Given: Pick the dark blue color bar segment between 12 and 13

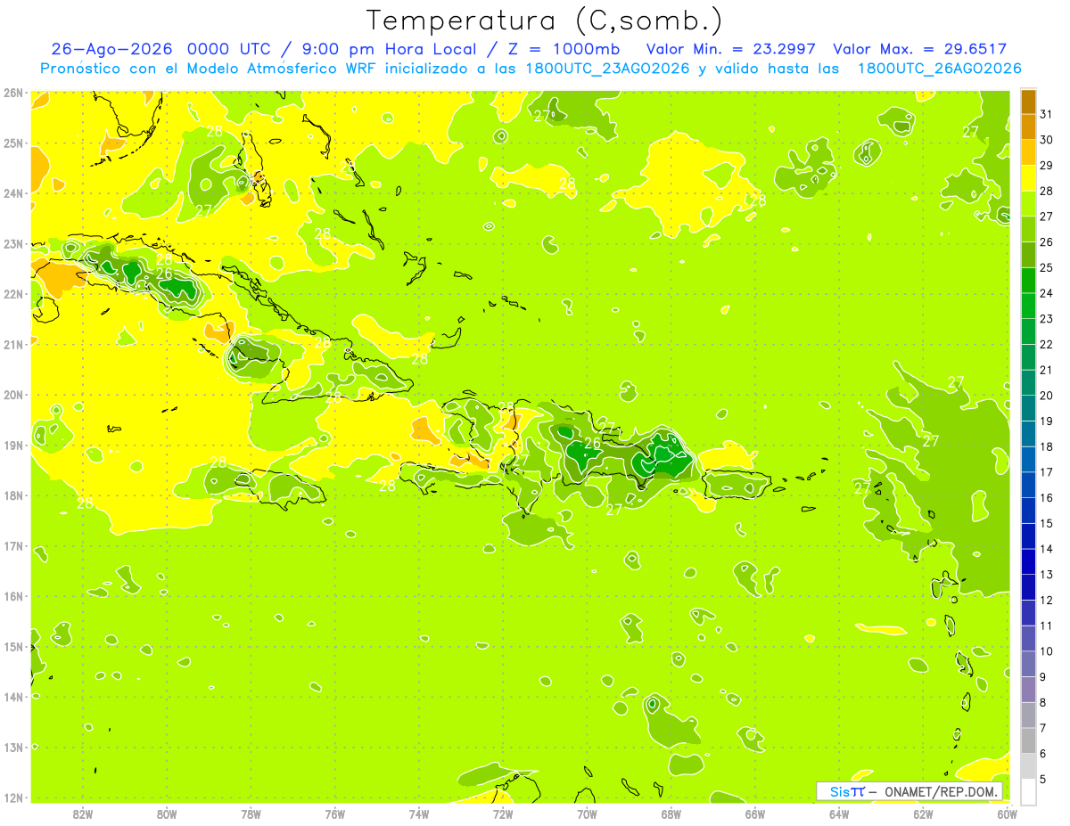Looking at the screenshot, I should coord(1028,587).
